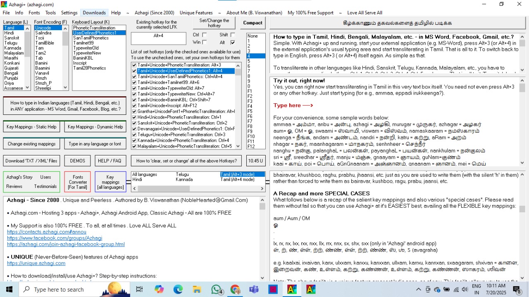The width and height of the screenshot is (529, 297).
Task: Open Task View from the taskbar
Action: click(x=139, y=289)
